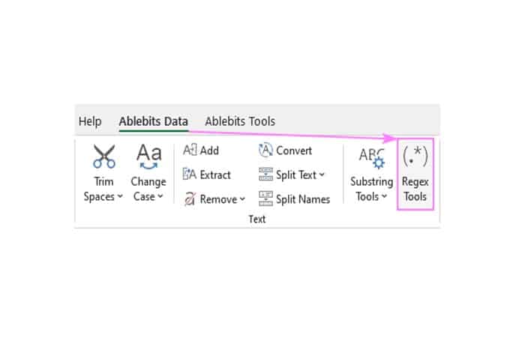The image size is (525, 337).
Task: Switch to the Help tab
Action: click(x=90, y=121)
